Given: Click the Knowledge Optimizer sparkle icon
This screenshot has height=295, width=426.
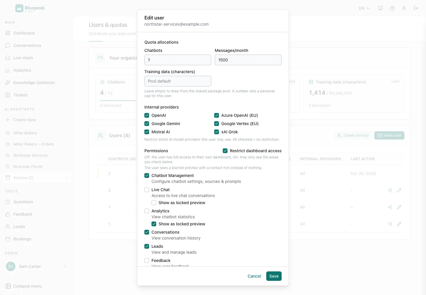Looking at the screenshot, I should (x=8, y=83).
